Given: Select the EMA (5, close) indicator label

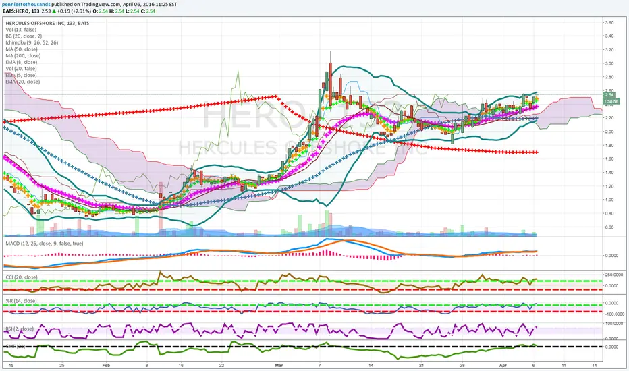Looking at the screenshot, I should click(22, 75).
